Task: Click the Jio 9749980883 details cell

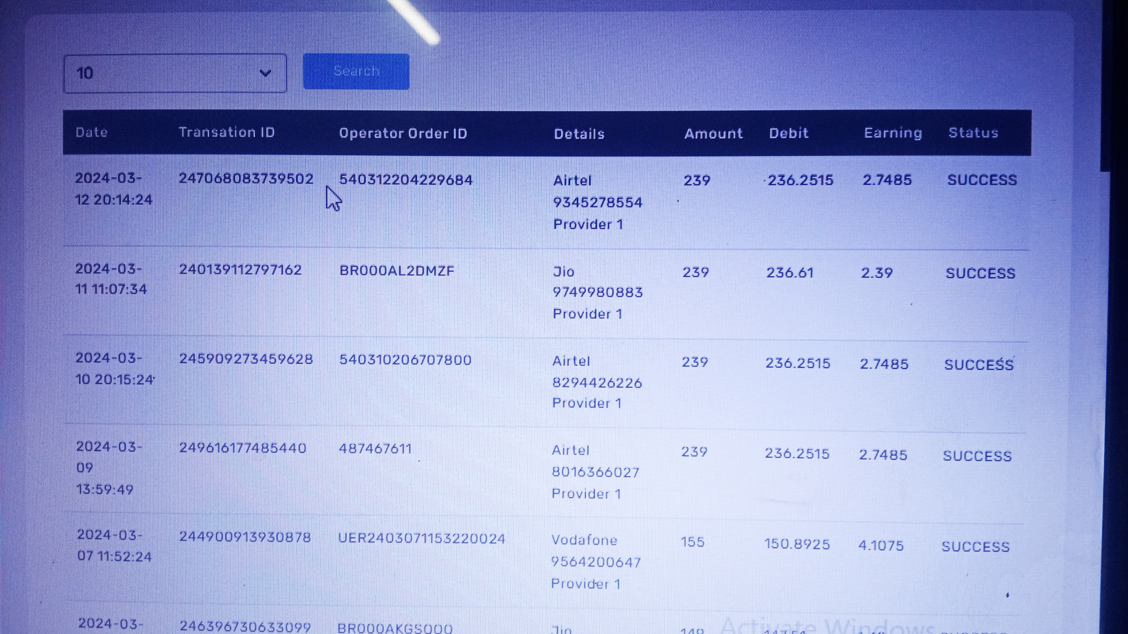Action: tap(597, 292)
